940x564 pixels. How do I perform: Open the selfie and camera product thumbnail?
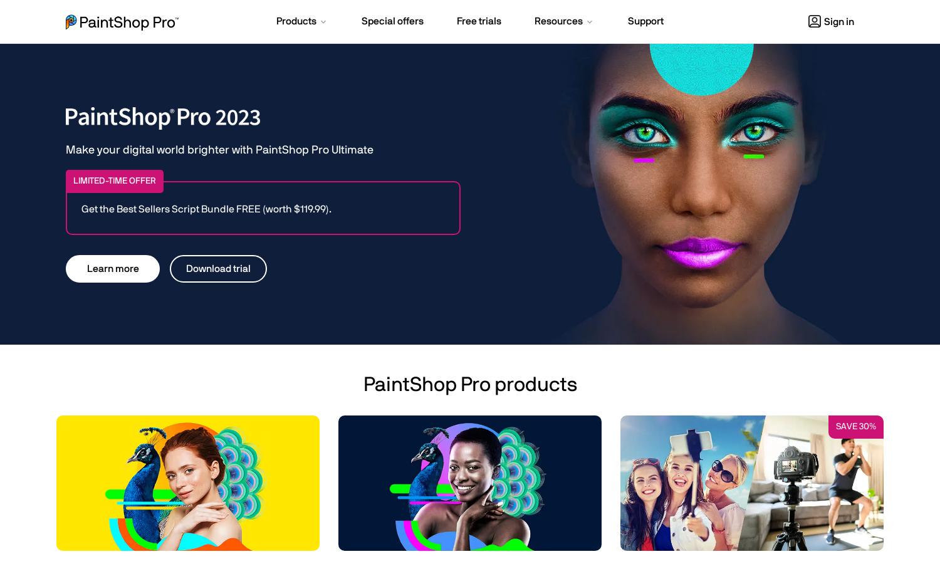(752, 483)
